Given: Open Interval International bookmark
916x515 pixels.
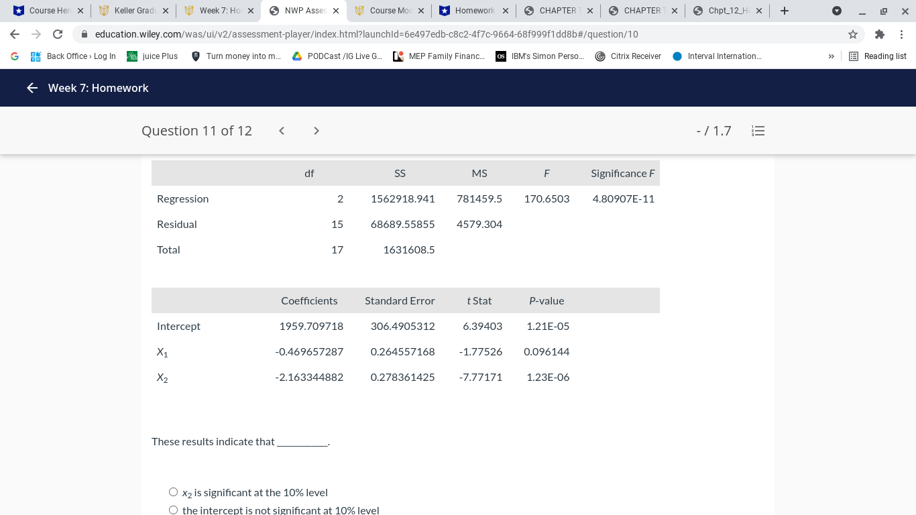Looking at the screenshot, I should pyautogui.click(x=717, y=56).
